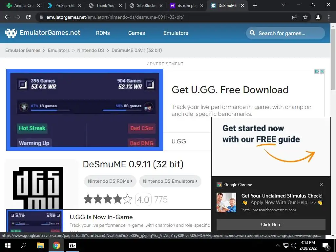Close the Site Blocker tab
This screenshot has height=252, width=336.
pos(161,6)
